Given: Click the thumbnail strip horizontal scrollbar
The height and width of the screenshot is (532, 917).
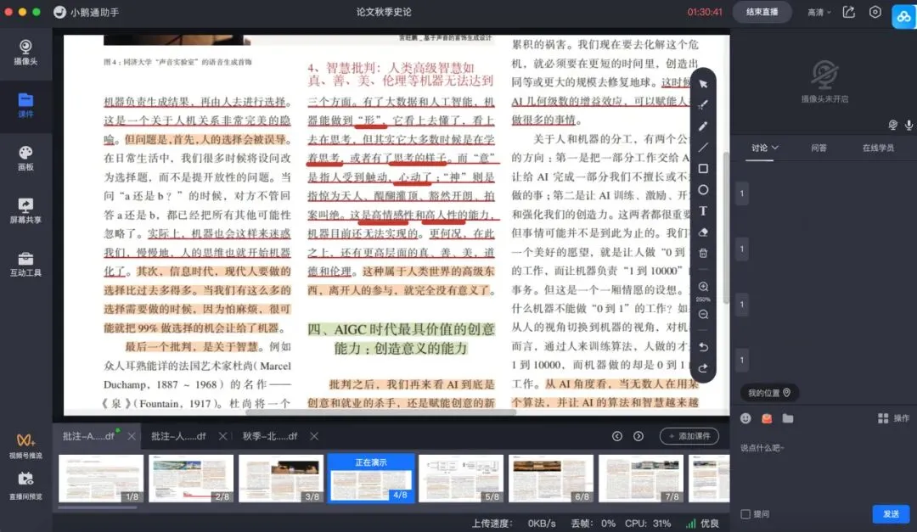Looking at the screenshot, I should coord(98,507).
